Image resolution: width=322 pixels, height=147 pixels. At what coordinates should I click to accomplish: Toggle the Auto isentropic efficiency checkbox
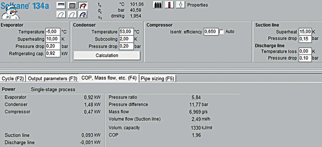pos(221,32)
